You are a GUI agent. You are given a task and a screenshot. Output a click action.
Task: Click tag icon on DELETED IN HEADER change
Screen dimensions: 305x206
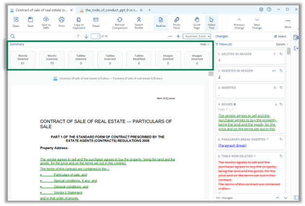[x=281, y=54]
